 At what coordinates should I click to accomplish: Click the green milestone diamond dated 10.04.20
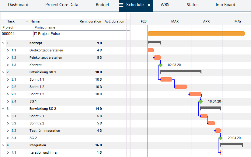click(x=200, y=101)
